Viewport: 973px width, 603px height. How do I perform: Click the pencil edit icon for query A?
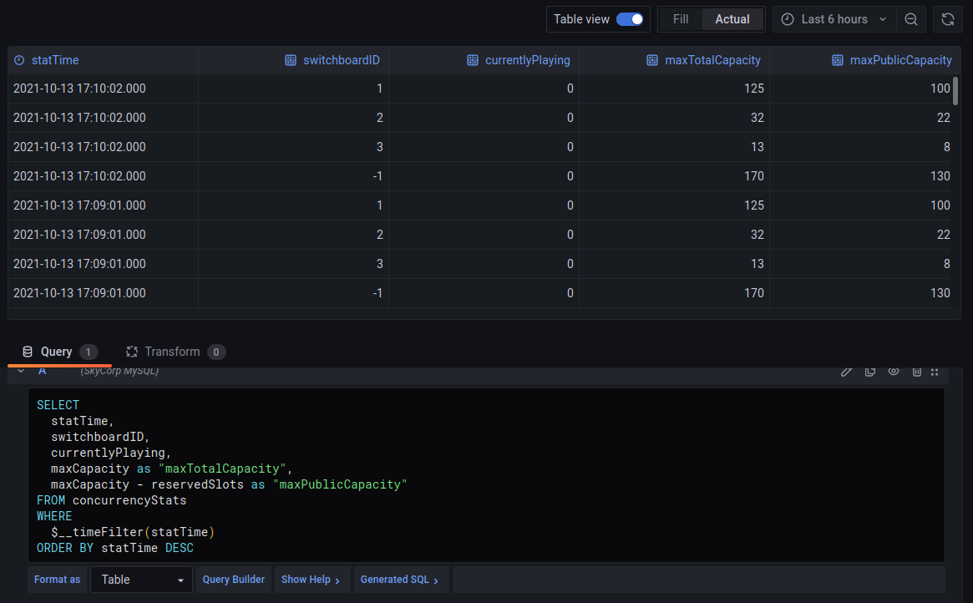pos(846,371)
